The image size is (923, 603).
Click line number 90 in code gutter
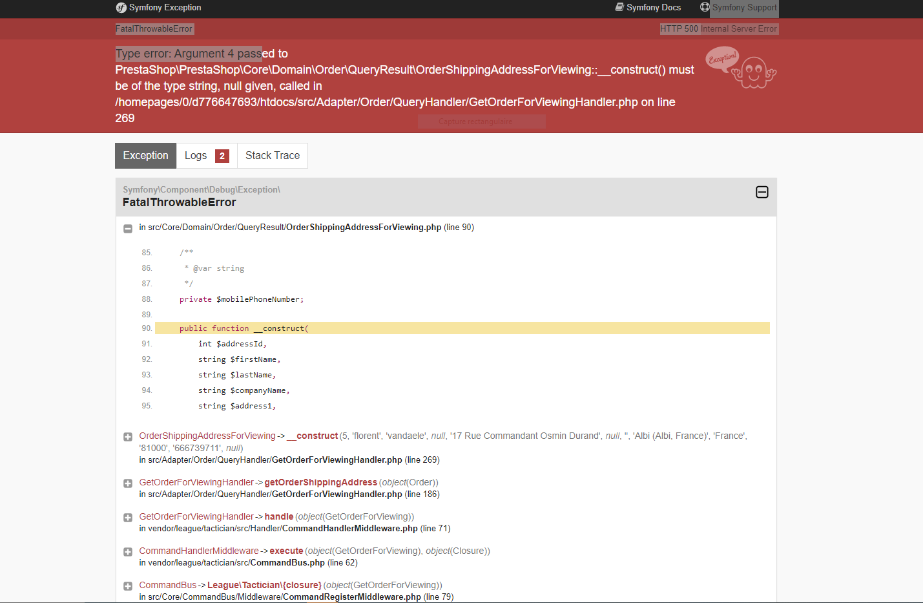pos(147,328)
